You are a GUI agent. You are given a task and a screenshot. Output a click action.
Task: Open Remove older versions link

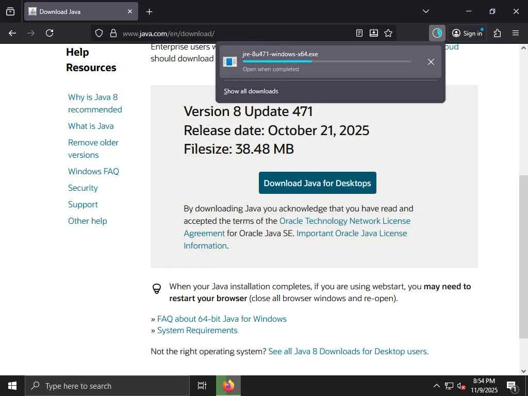(x=93, y=148)
